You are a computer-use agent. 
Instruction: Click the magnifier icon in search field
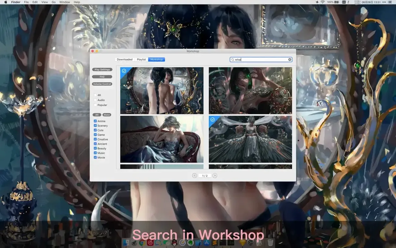point(233,59)
